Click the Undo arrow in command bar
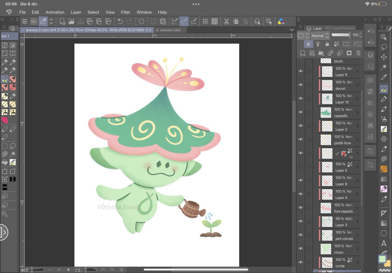 tap(120, 22)
